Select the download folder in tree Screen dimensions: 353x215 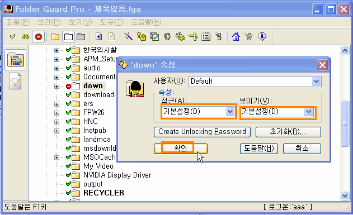tap(98, 95)
